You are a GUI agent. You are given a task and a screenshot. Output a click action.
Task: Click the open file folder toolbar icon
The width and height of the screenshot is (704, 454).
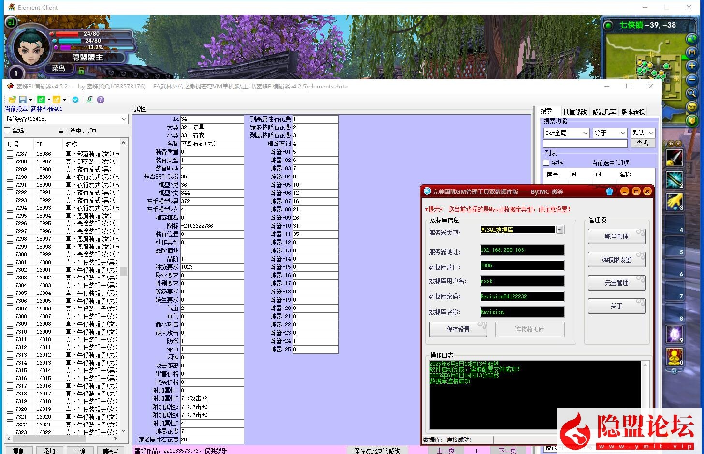click(x=12, y=100)
